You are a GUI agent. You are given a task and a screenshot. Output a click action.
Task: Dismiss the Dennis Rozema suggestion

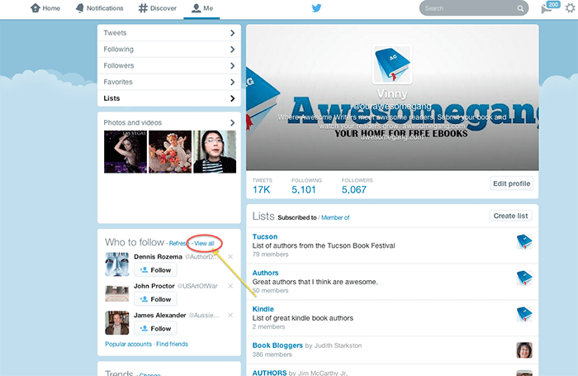[x=230, y=256]
